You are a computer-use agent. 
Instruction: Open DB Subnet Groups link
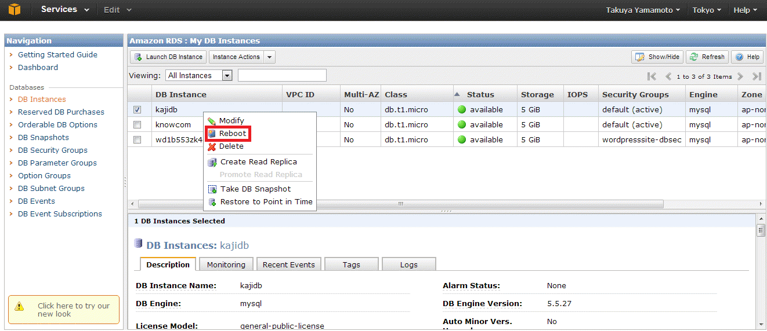tap(51, 188)
